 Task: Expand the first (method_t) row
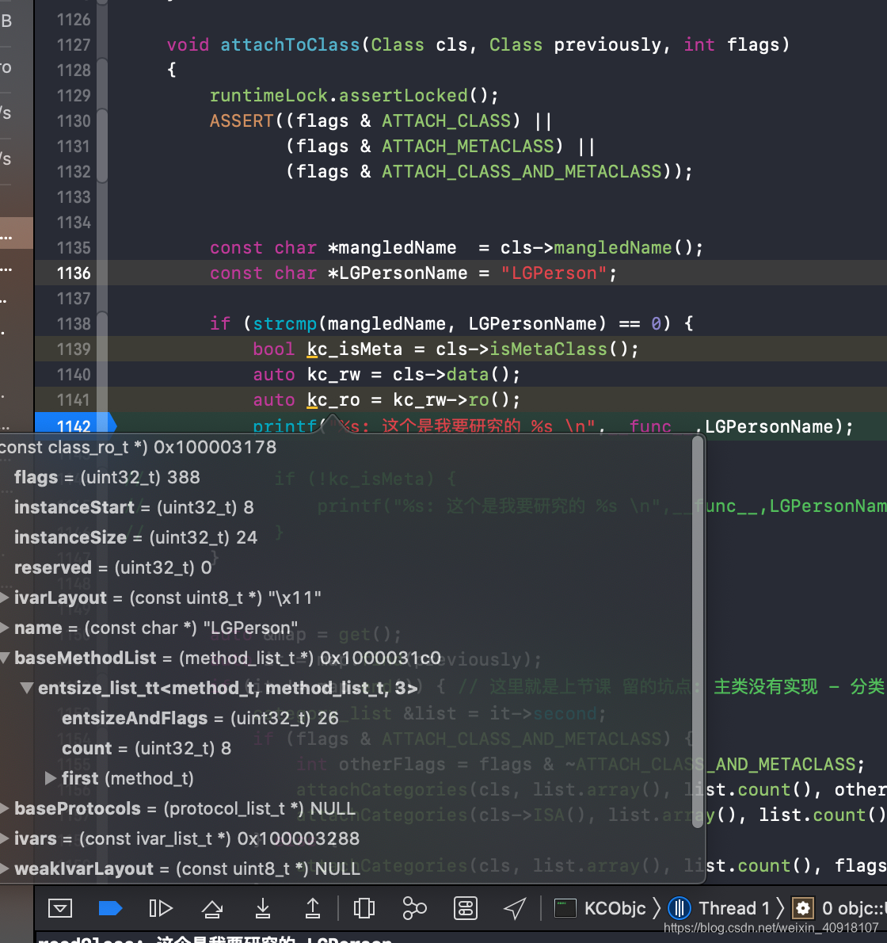(51, 778)
